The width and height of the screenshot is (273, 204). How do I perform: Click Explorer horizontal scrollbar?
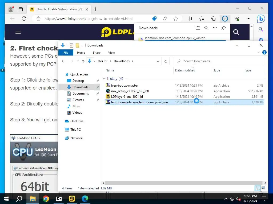coord(184,183)
